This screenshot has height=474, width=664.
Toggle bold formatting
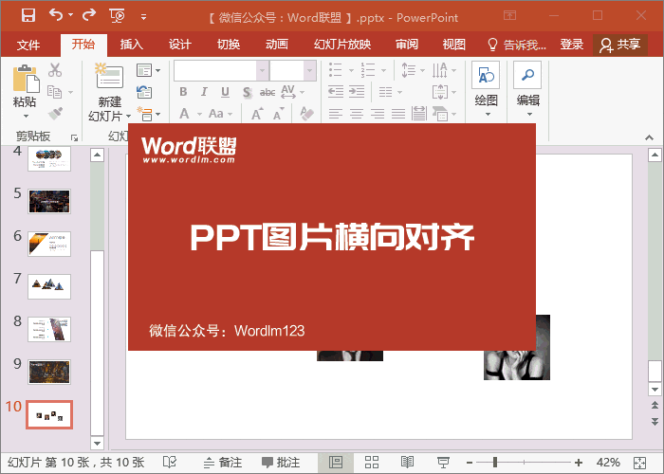coord(183,91)
